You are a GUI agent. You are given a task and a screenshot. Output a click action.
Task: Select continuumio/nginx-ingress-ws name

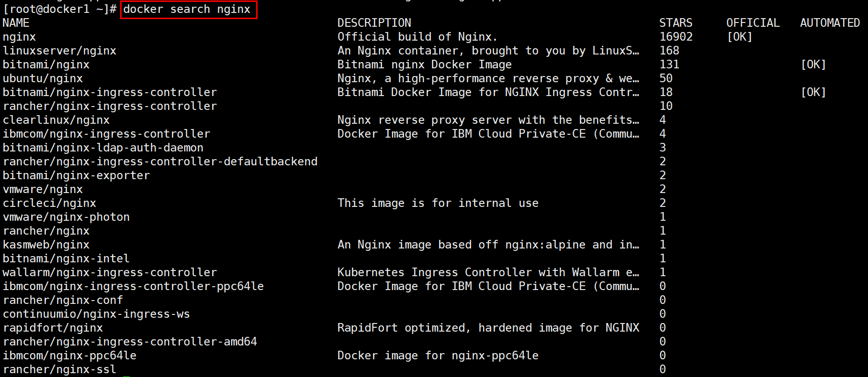(96, 314)
